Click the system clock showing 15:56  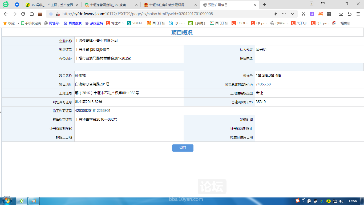(x=353, y=201)
